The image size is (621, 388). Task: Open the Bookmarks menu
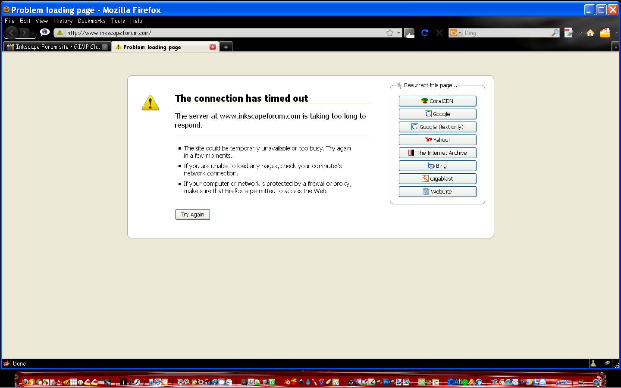tap(91, 21)
